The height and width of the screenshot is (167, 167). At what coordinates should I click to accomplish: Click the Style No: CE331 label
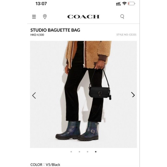point(126,35)
